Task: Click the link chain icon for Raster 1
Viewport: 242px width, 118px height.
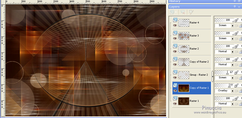Action: (236, 99)
